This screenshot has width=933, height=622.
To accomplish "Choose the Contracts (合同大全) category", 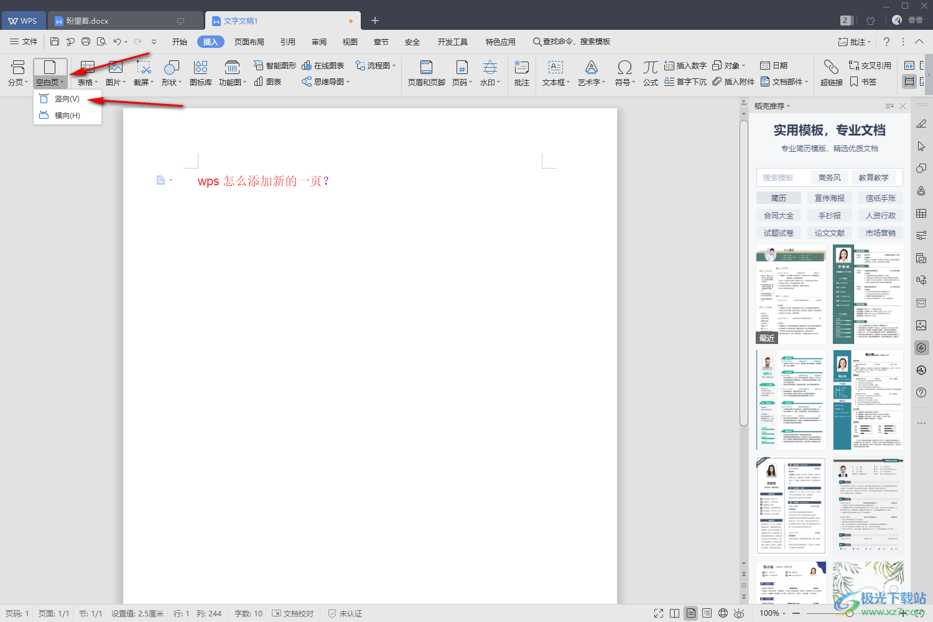I will [x=779, y=215].
